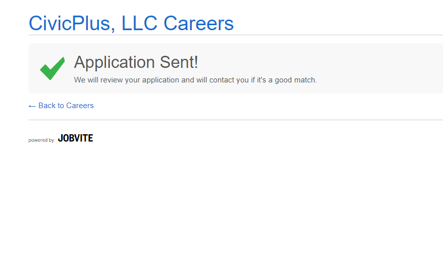This screenshot has width=443, height=268.
Task: Click the left arrow before Back to Careers
Action: coord(32,106)
